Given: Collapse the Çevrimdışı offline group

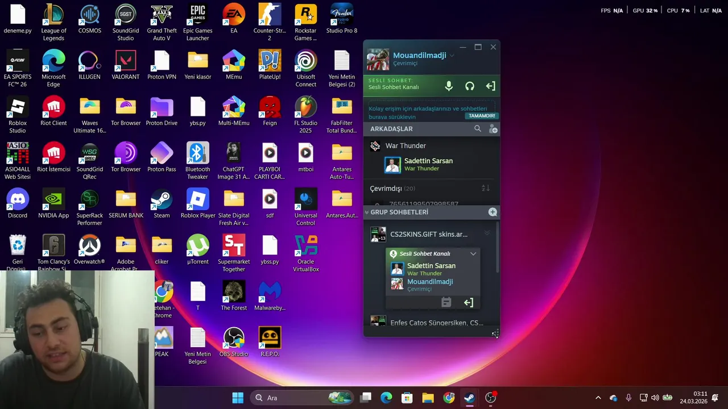Looking at the screenshot, I should (392, 189).
